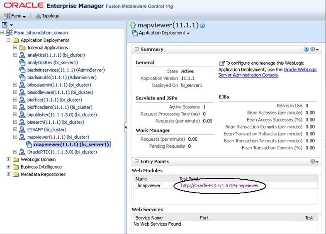
Task: Expand the bipublisher(11.1.1.3.0) node
Action: pos(15,115)
